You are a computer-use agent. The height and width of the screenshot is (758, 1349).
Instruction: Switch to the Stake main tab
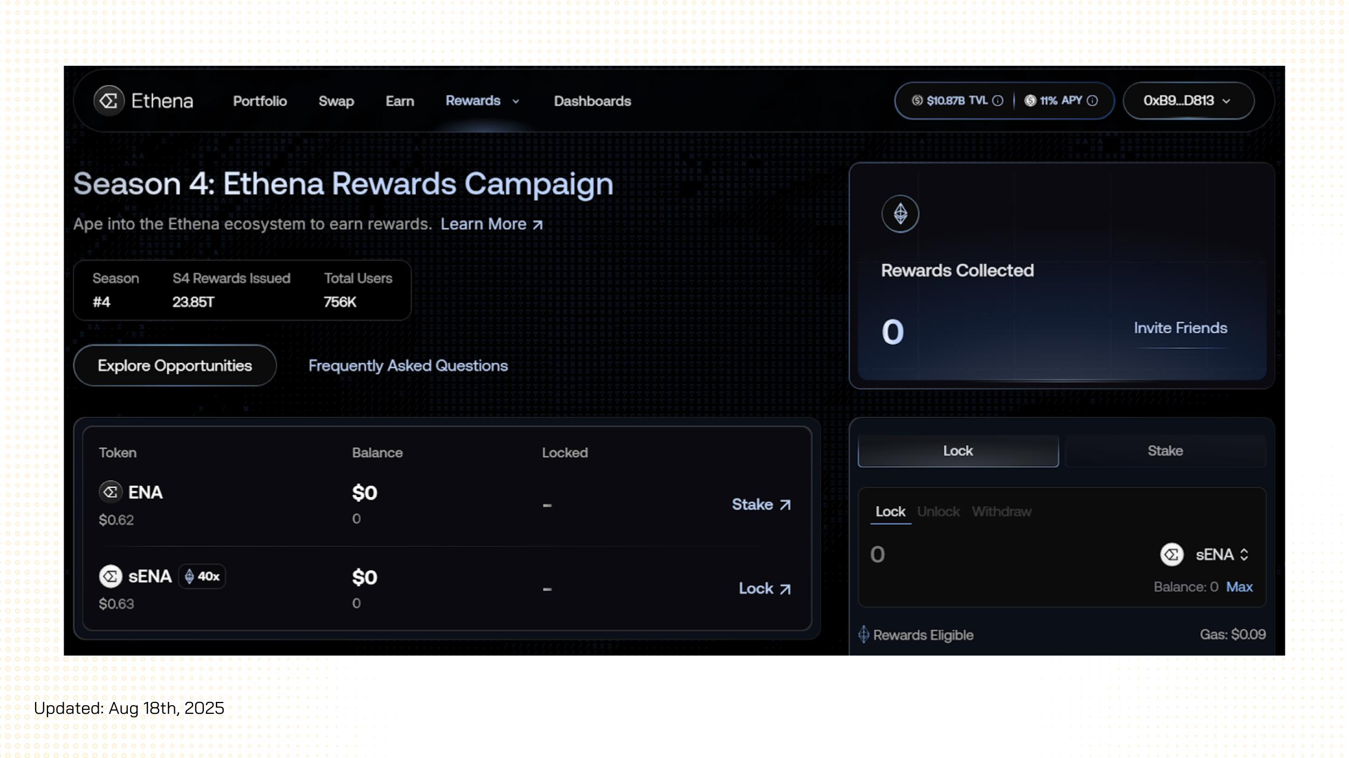1165,451
